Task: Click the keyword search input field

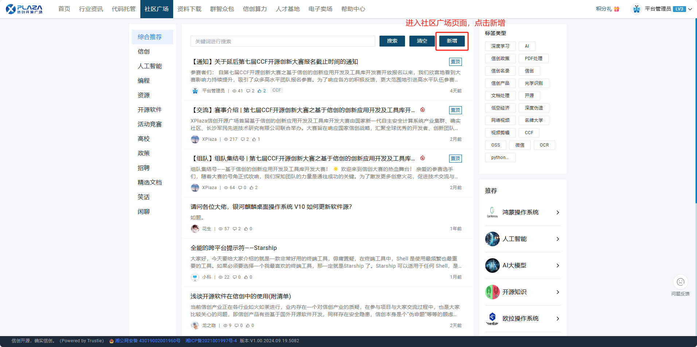Action: tap(283, 41)
